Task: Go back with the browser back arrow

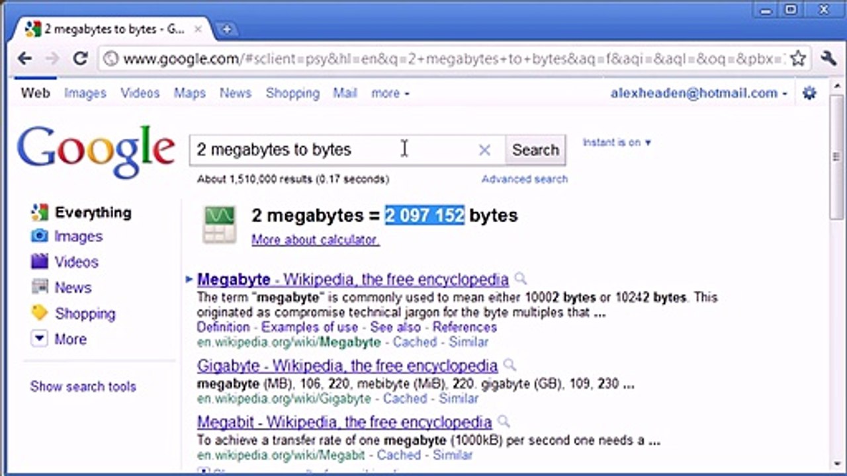Action: point(24,59)
